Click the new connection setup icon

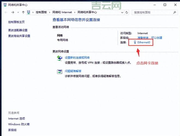coord(60,58)
